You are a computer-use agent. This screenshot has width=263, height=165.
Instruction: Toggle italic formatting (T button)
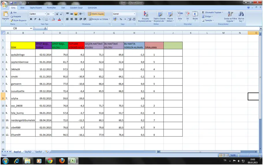coord(35,19)
